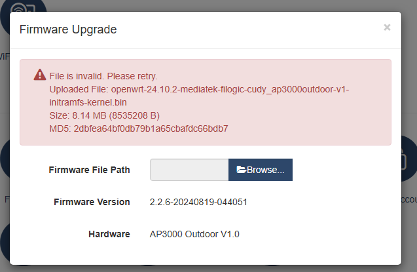The image size is (417, 272).
Task: Close the Firmware Upgrade dialog
Action: coord(387,27)
